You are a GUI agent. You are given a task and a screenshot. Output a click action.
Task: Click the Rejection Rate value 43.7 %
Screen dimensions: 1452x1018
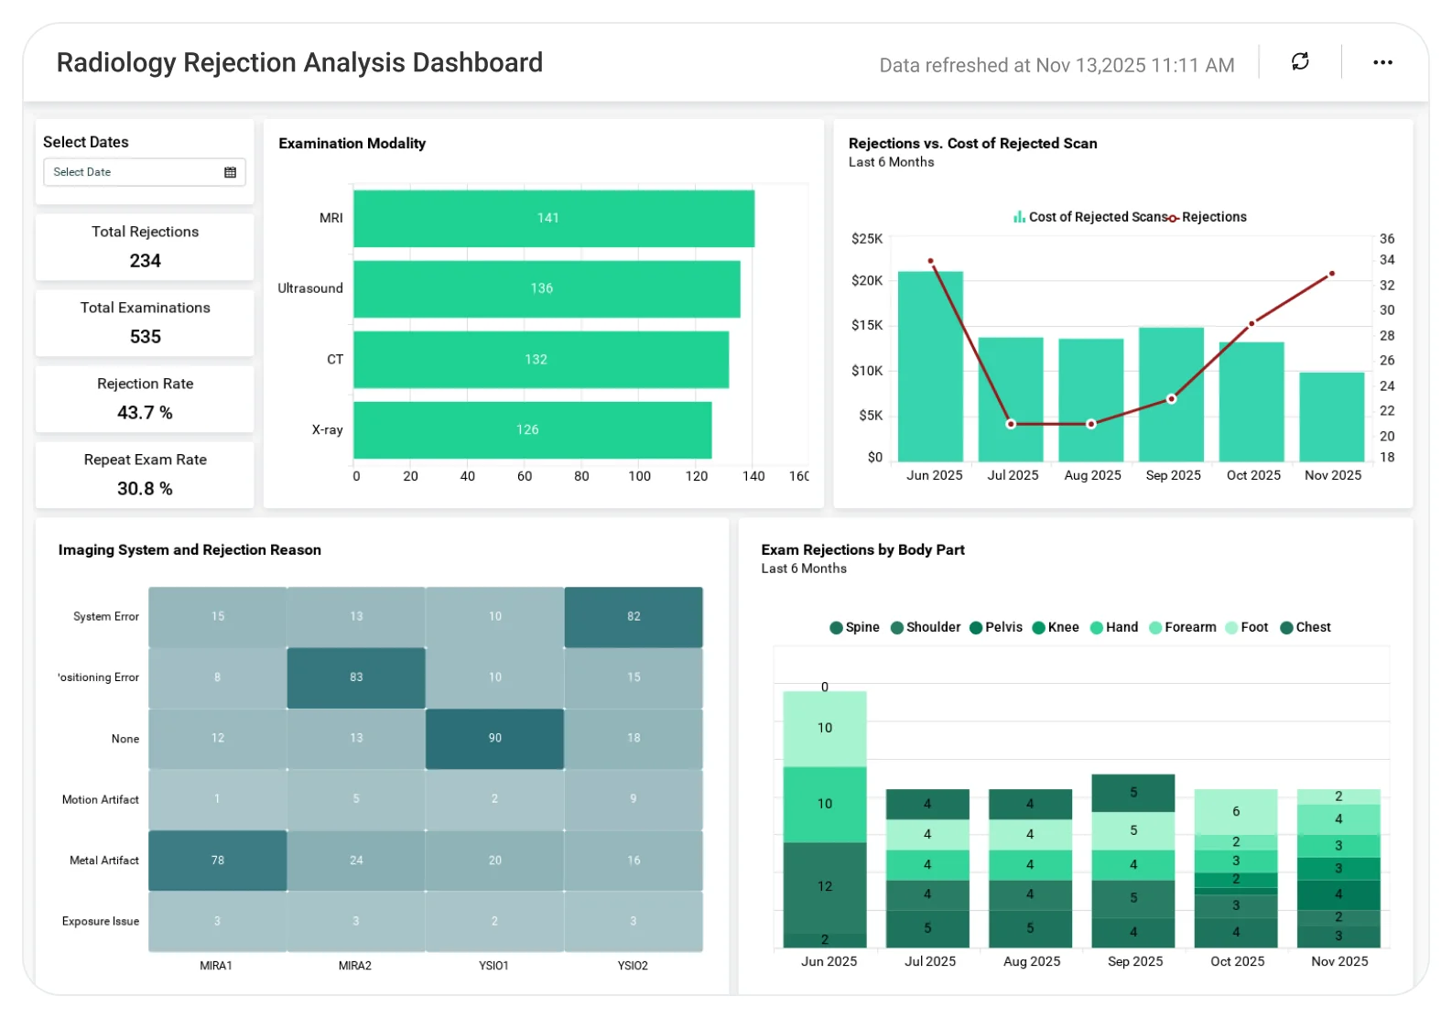click(145, 413)
